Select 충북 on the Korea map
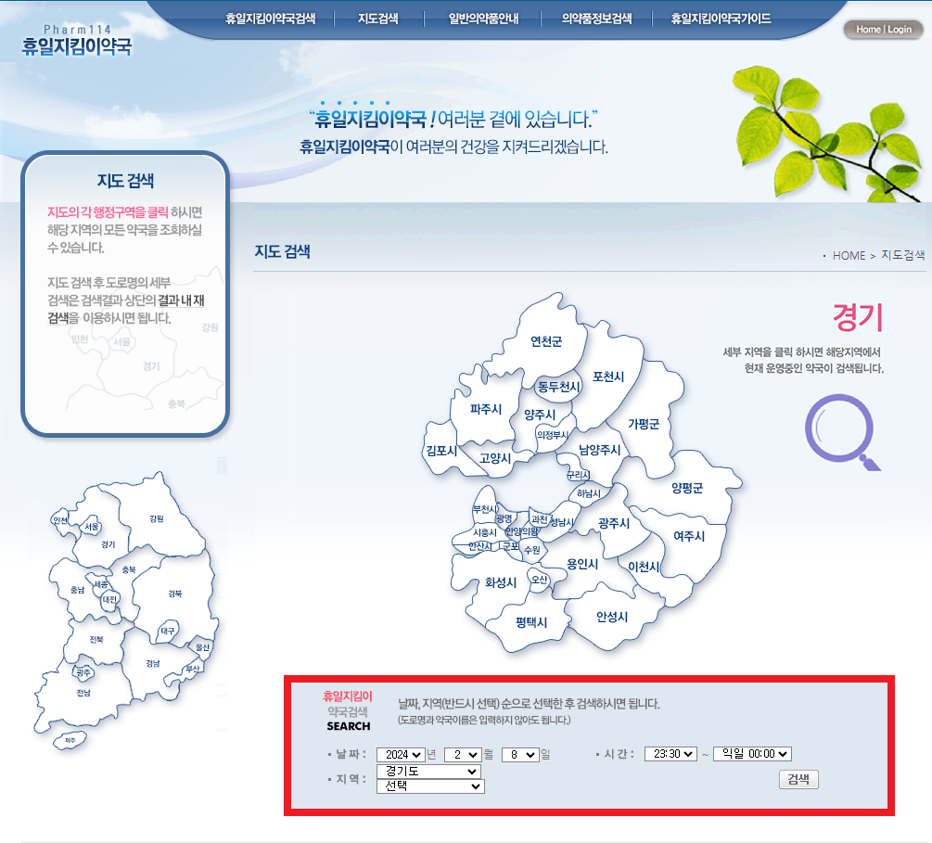The height and width of the screenshot is (843, 932). pos(129,569)
